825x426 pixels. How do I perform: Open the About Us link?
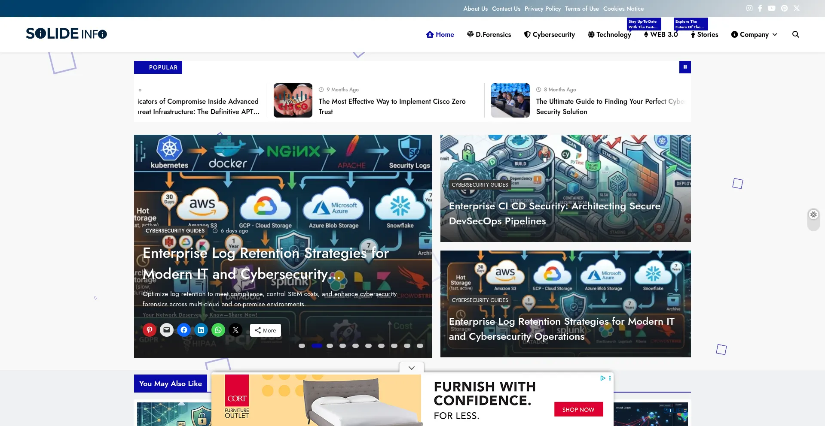(x=475, y=9)
